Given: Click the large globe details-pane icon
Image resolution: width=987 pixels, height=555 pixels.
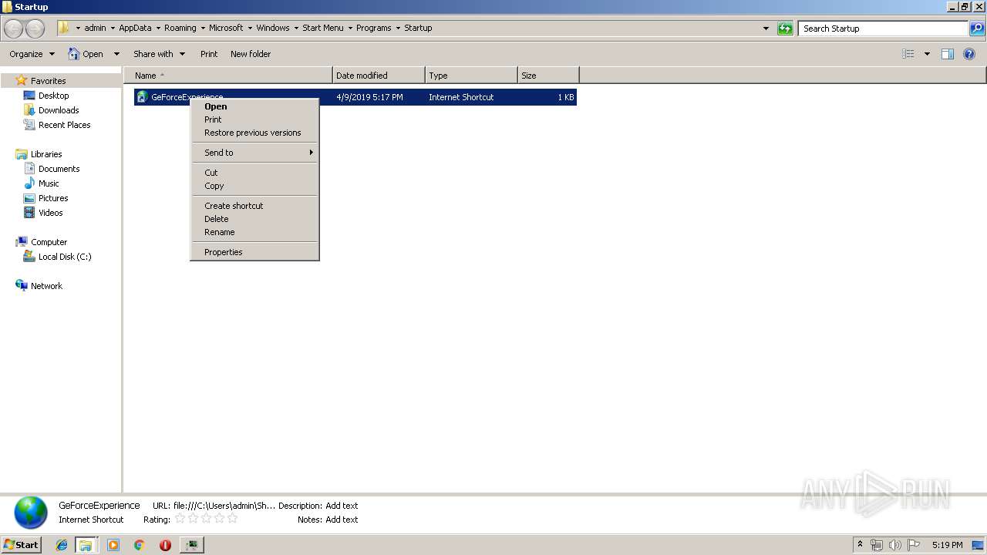Looking at the screenshot, I should pyautogui.click(x=31, y=513).
